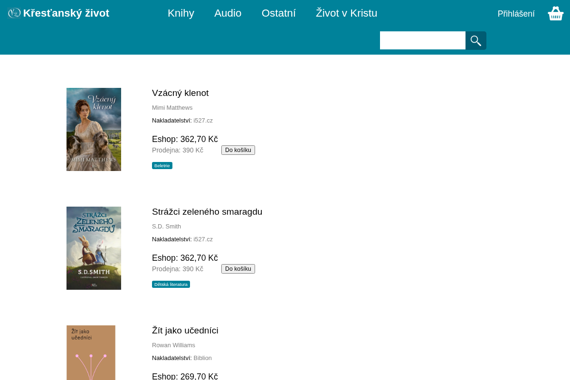View author Mimi Matthews

(172, 108)
